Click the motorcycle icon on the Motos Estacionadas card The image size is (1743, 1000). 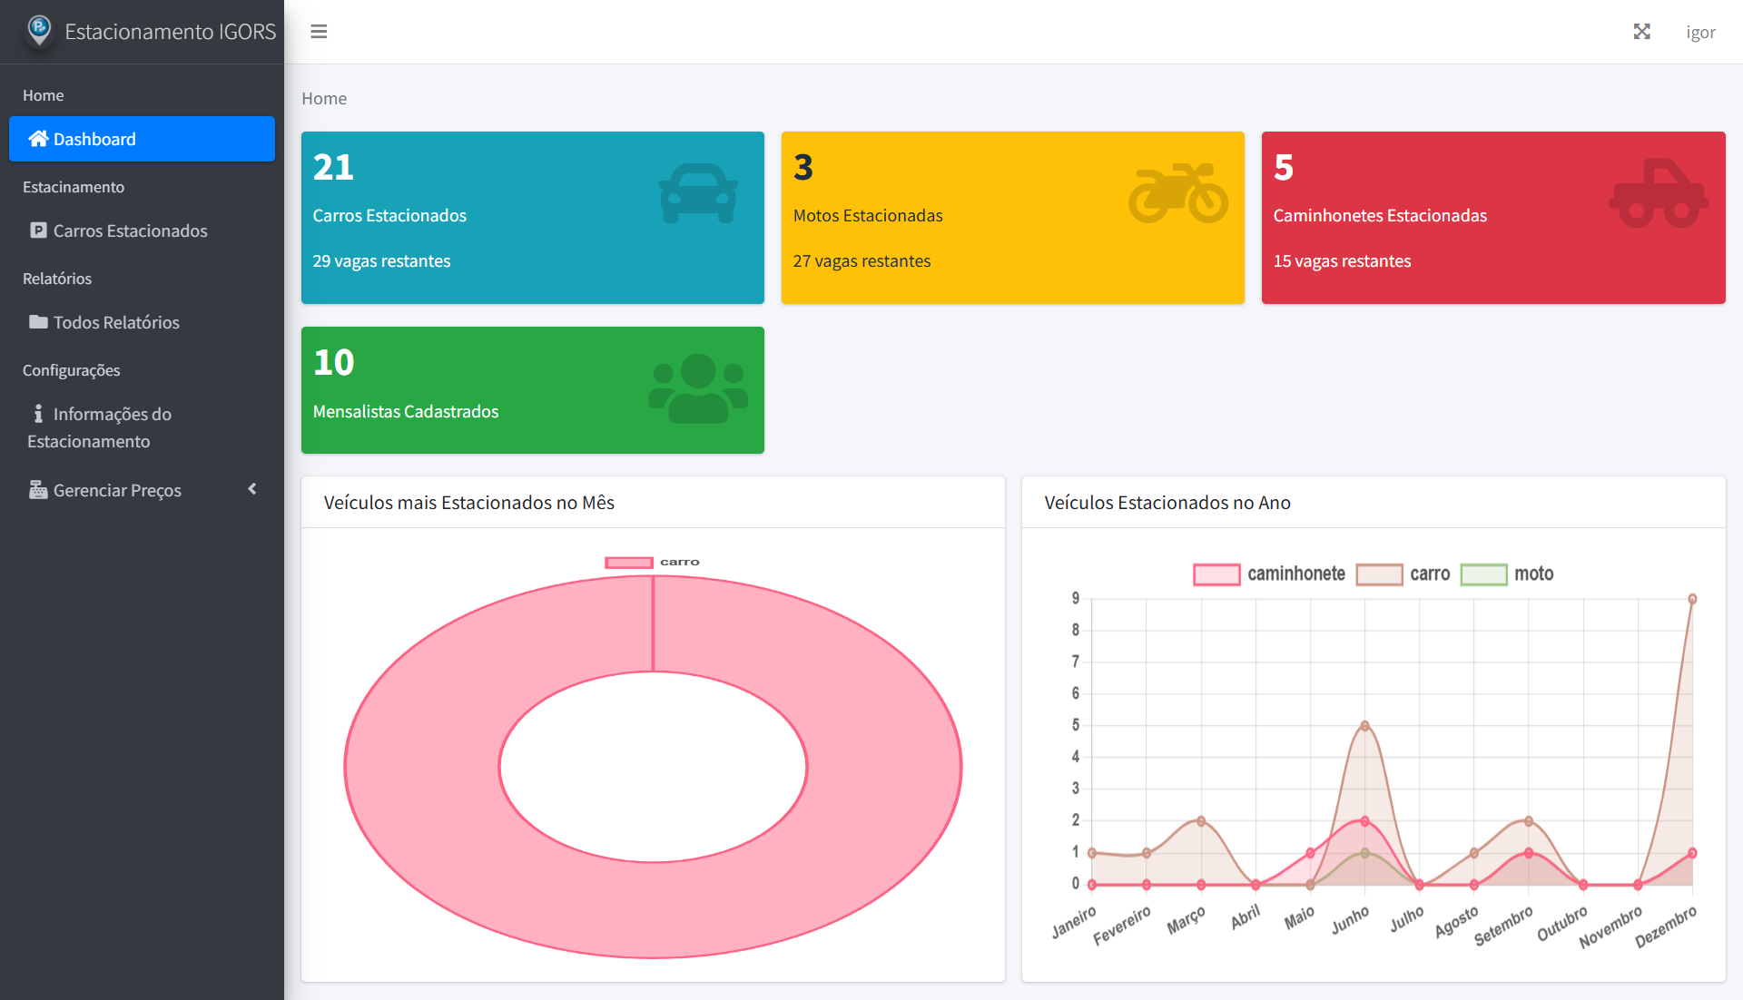point(1177,192)
